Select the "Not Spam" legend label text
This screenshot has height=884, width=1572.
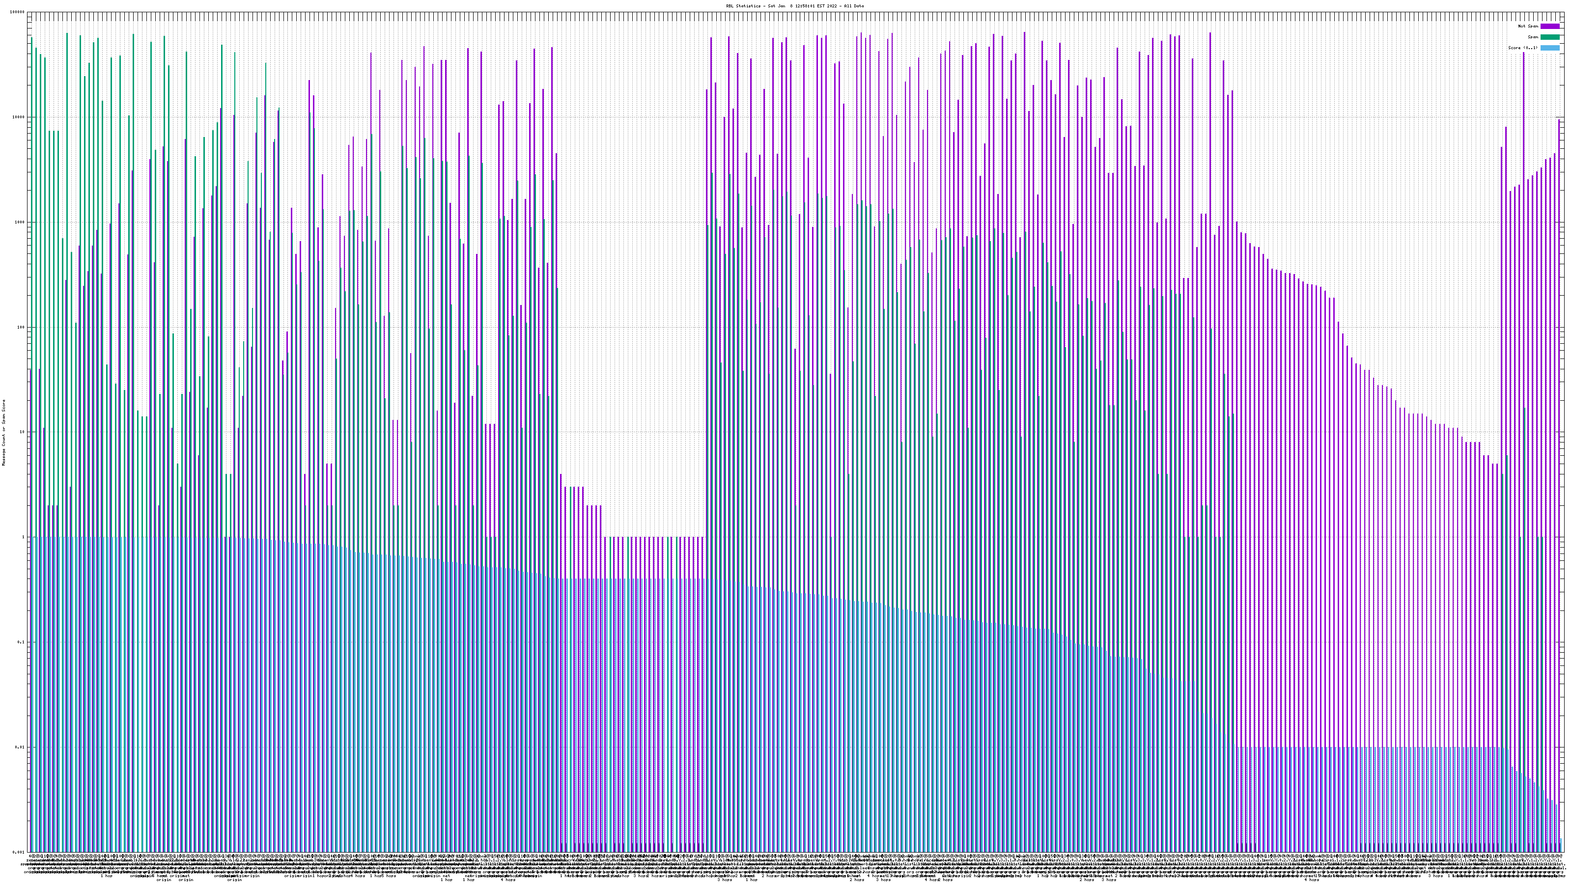click(x=1528, y=26)
